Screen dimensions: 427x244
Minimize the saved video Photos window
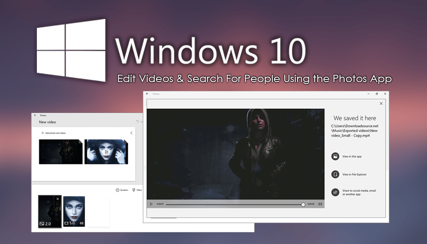click(368, 94)
